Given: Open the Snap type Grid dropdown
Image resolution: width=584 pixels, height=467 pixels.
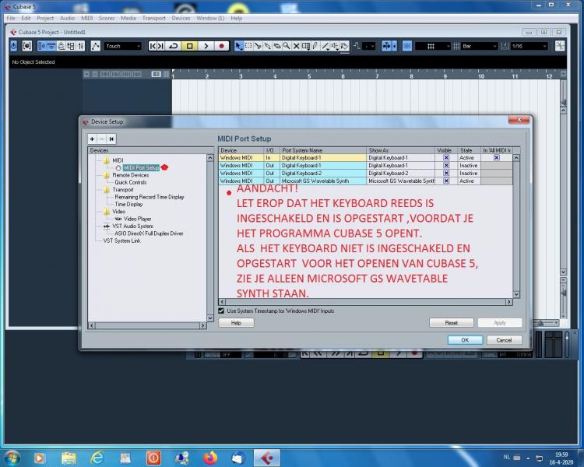Looking at the screenshot, I should 433,46.
